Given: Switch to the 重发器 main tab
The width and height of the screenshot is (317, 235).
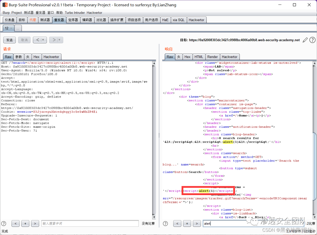Looking at the screenshot, I should [x=59, y=20].
